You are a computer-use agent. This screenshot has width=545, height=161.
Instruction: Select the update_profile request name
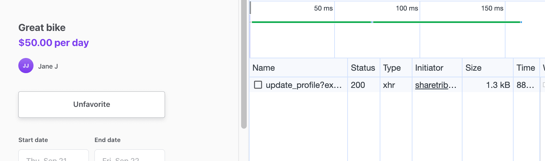click(304, 85)
